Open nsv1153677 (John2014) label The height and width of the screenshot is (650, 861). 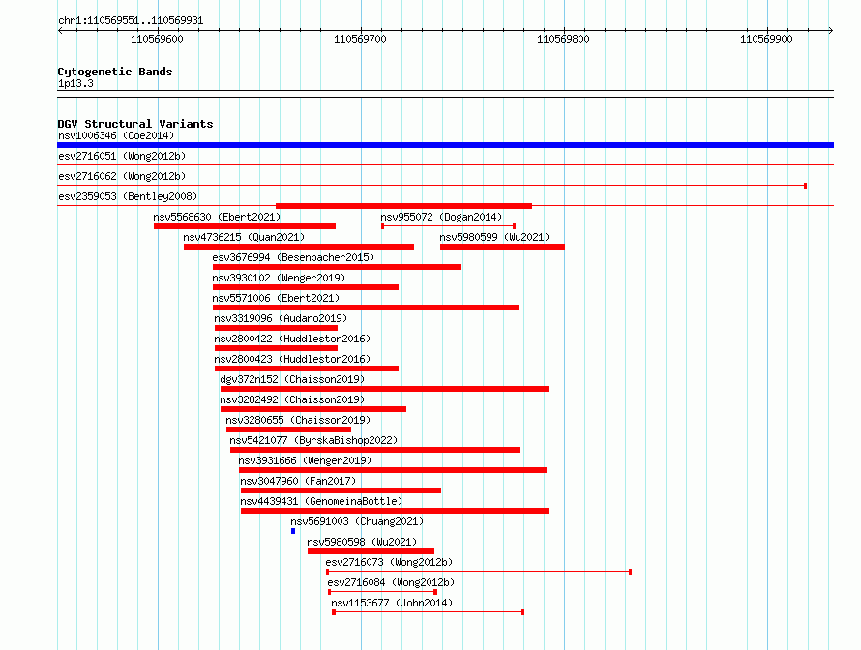pos(392,603)
